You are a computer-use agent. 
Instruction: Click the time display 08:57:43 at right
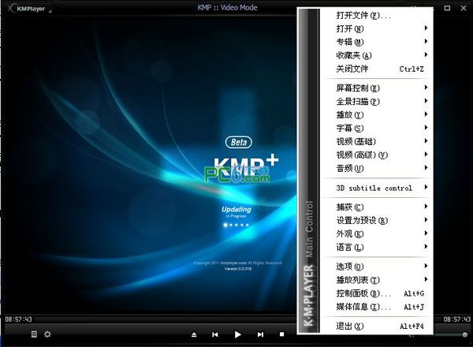(x=456, y=319)
